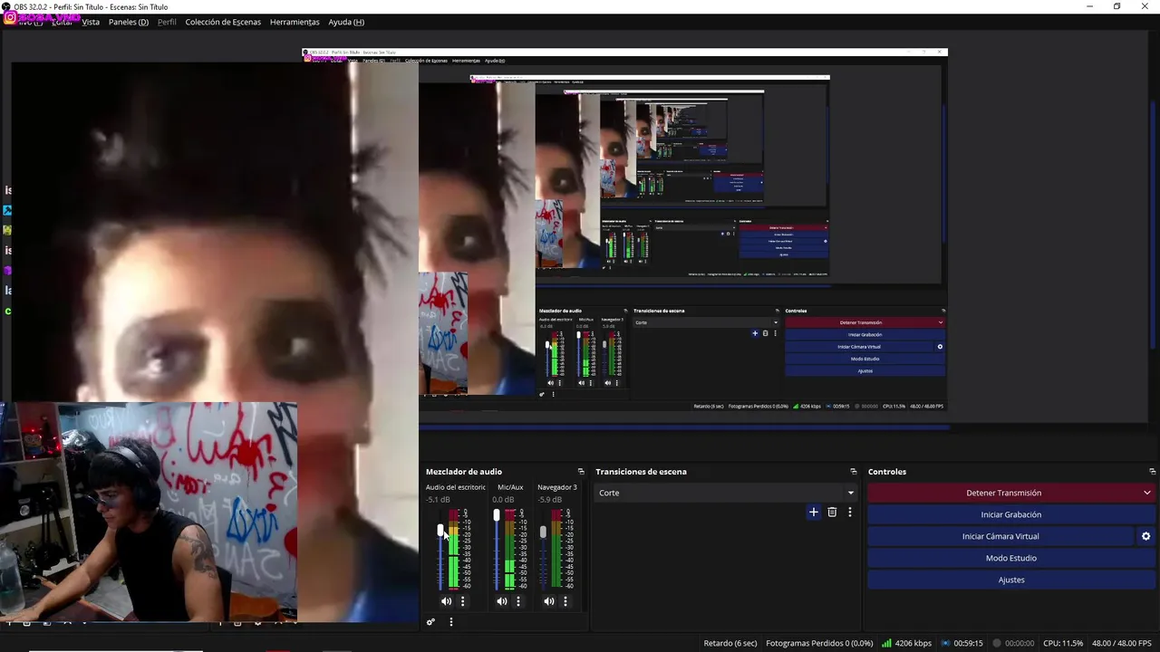Open audio mixer menu beside gears icon
The width and height of the screenshot is (1160, 652).
coord(450,622)
